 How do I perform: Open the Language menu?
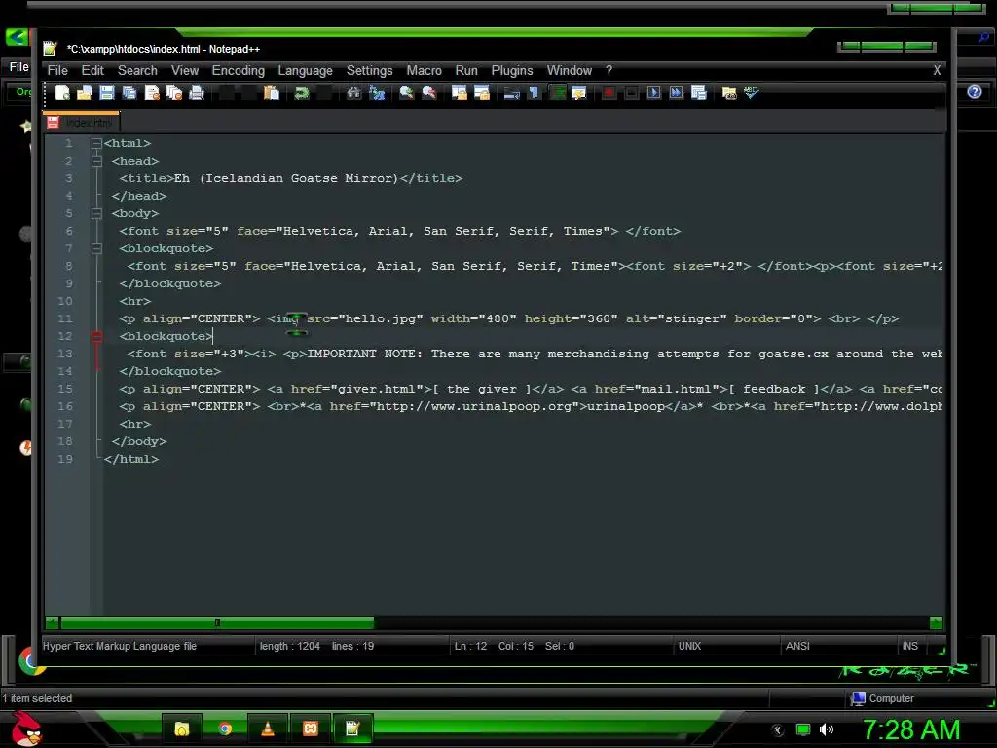pyautogui.click(x=305, y=70)
